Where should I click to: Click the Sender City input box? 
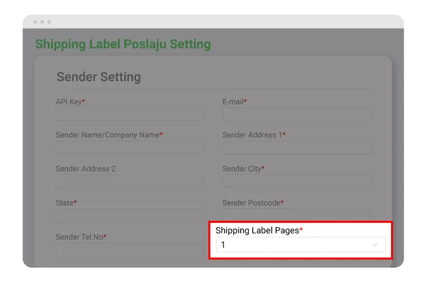click(x=297, y=181)
